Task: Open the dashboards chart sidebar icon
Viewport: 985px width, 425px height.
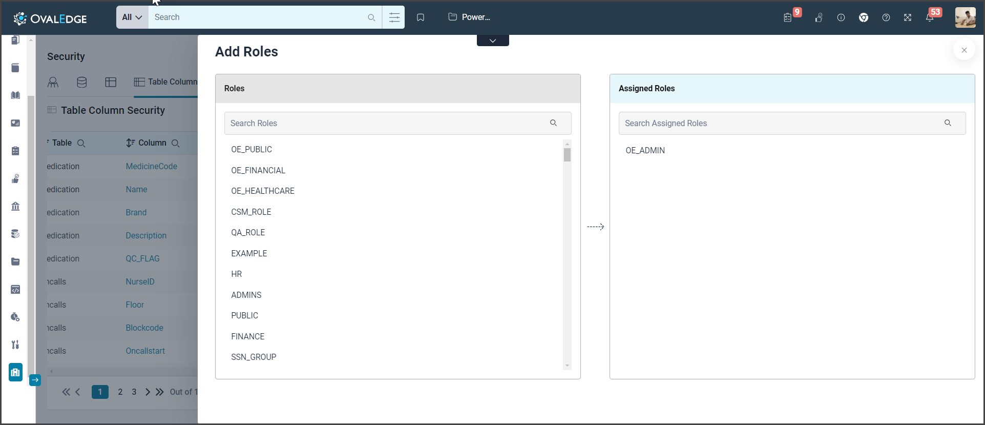Action: tap(15, 123)
